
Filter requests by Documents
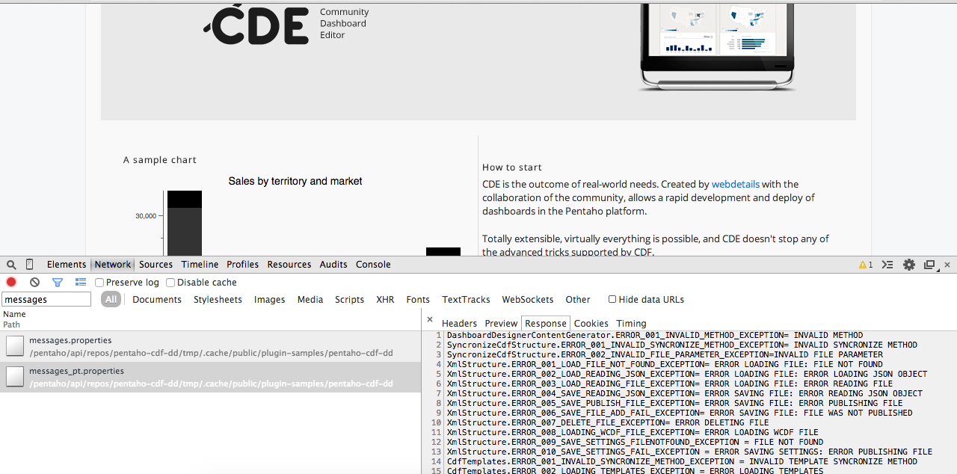157,300
